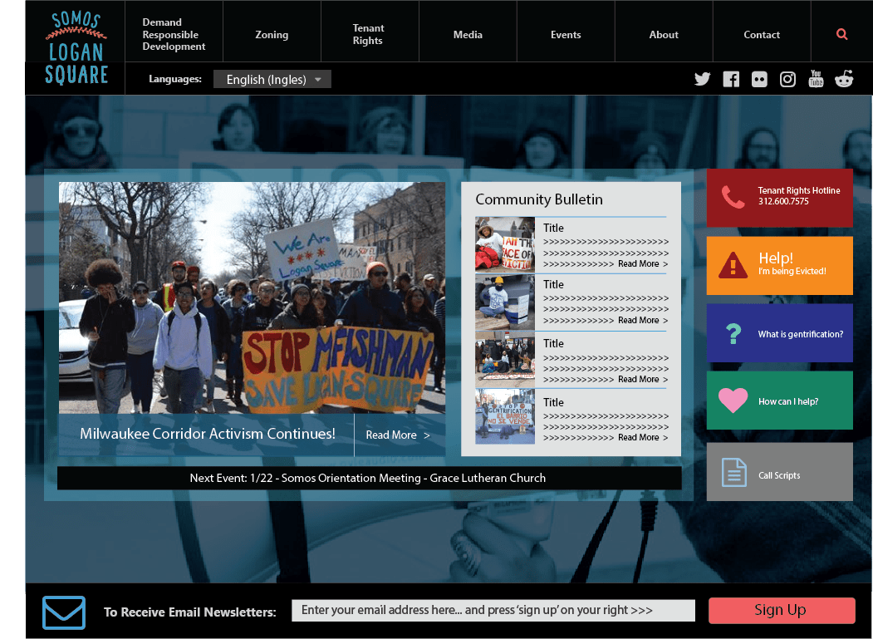This screenshot has width=873, height=639.
Task: Open the YouTube social icon
Action: [816, 79]
